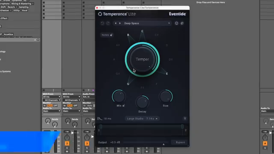The width and height of the screenshot is (274, 154).
Task: Click the Eventide logo
Action: click(177, 14)
